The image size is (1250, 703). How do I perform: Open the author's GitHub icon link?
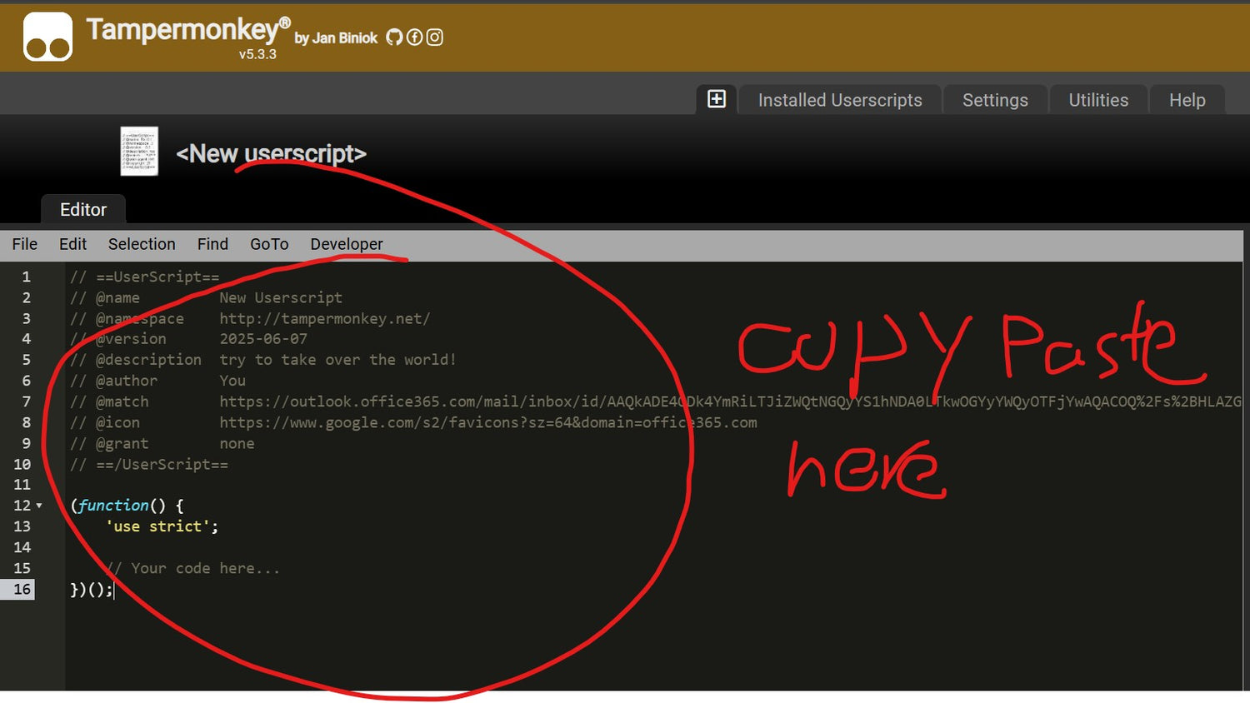[394, 37]
